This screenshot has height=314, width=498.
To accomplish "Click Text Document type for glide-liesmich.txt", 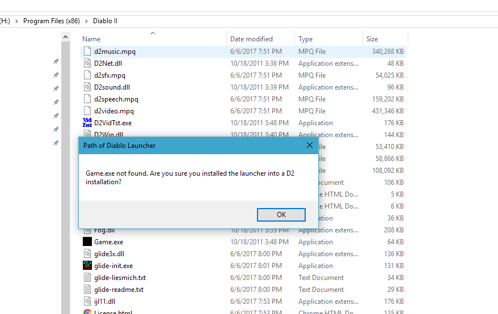I will pos(321,278).
